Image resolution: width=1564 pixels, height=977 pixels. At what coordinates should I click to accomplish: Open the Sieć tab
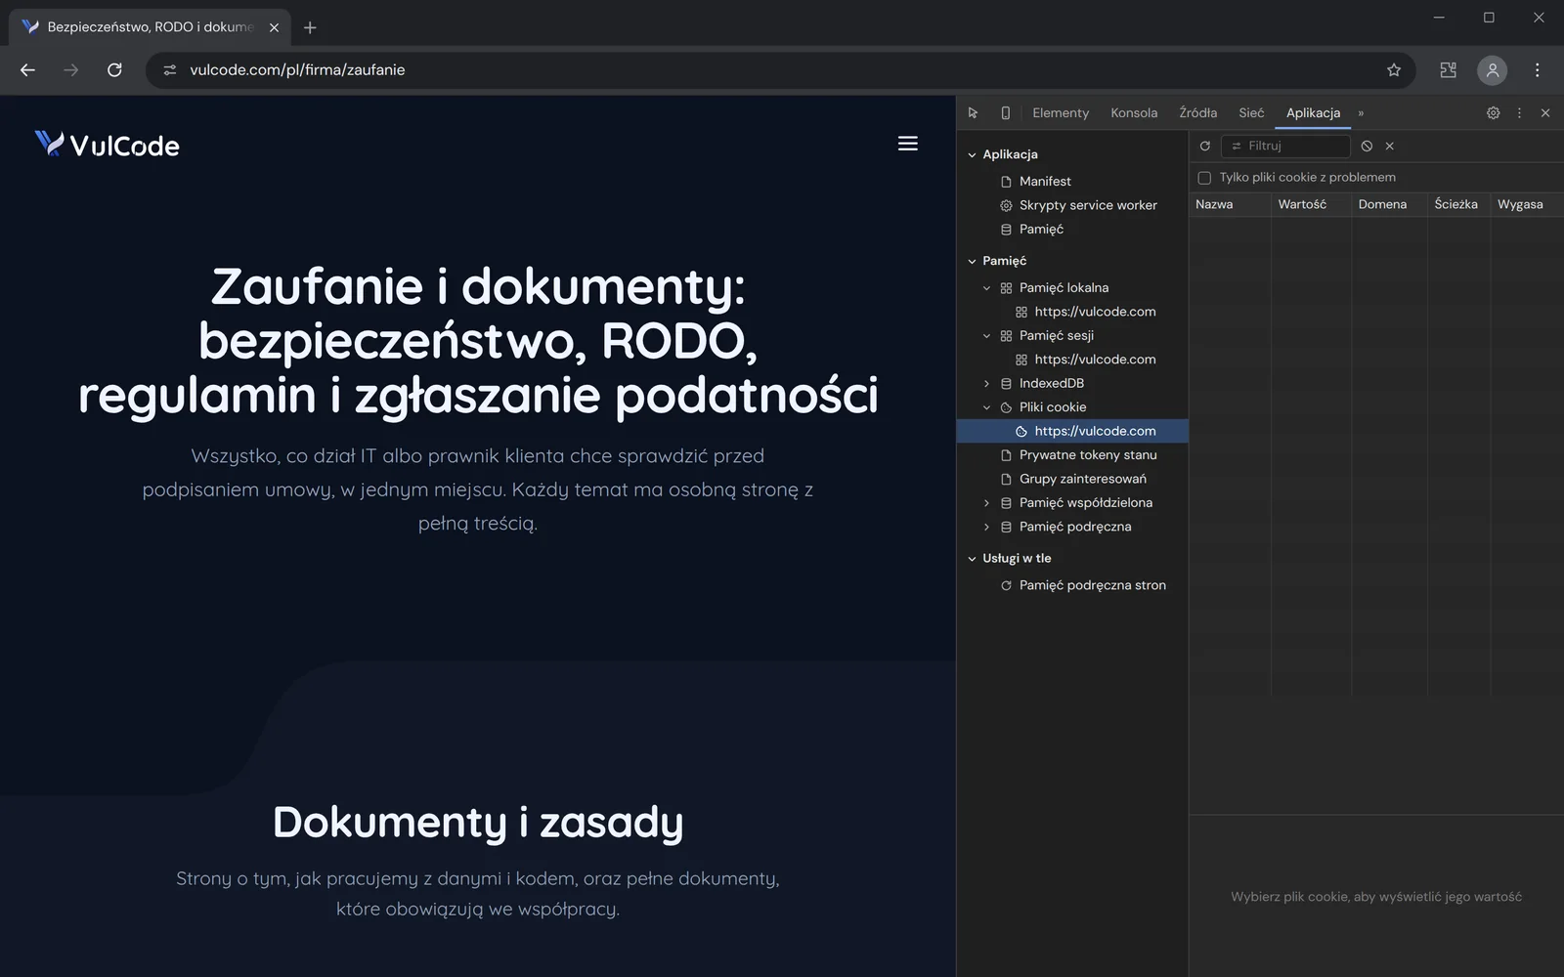tap(1251, 113)
